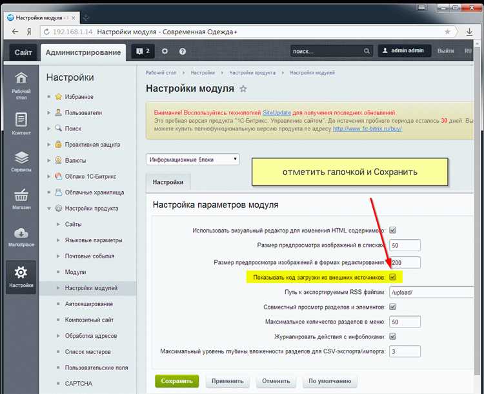Open the help question mark icon

[x=183, y=51]
